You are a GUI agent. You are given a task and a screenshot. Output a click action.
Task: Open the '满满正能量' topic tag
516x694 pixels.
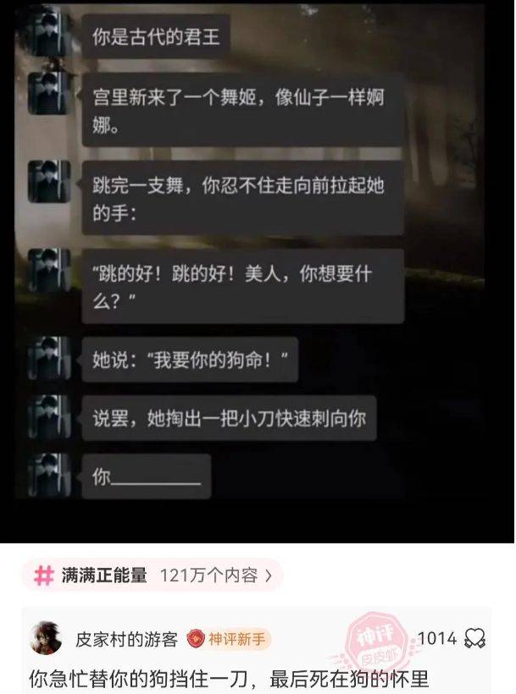(x=104, y=576)
